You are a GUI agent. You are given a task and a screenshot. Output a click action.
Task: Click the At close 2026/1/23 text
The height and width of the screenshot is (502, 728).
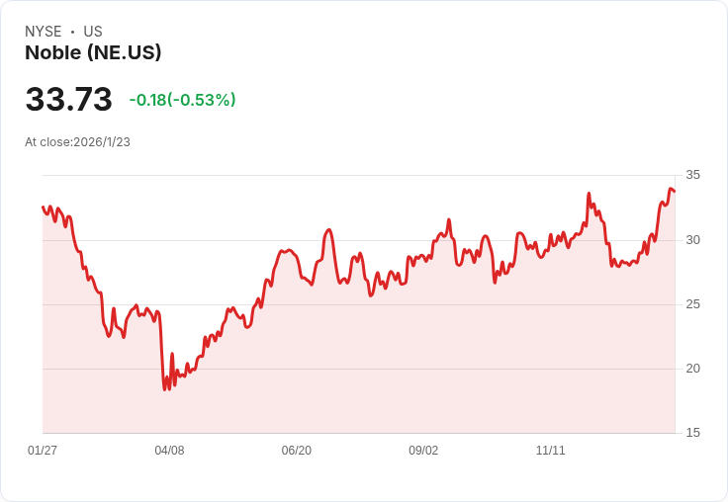(77, 142)
